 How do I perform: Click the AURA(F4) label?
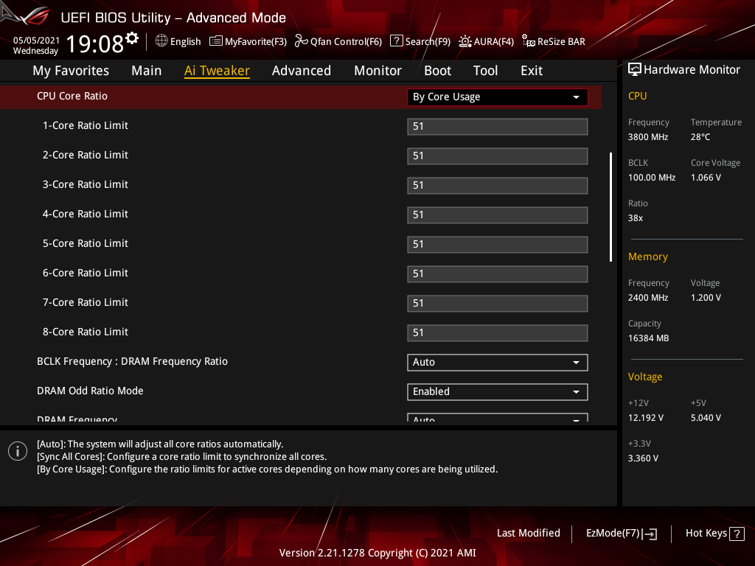point(493,42)
